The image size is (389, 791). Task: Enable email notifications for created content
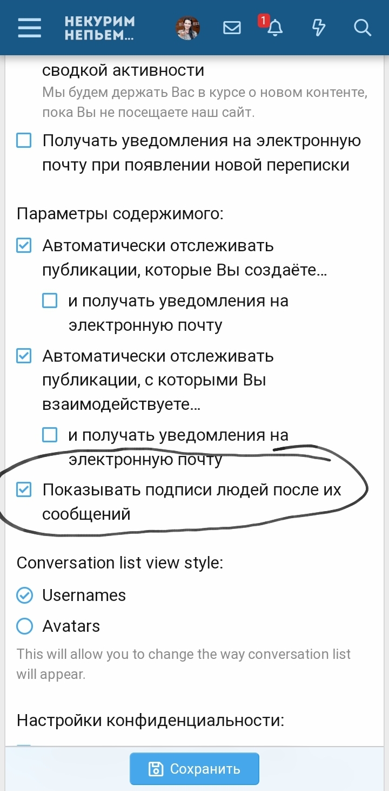tap(50, 301)
